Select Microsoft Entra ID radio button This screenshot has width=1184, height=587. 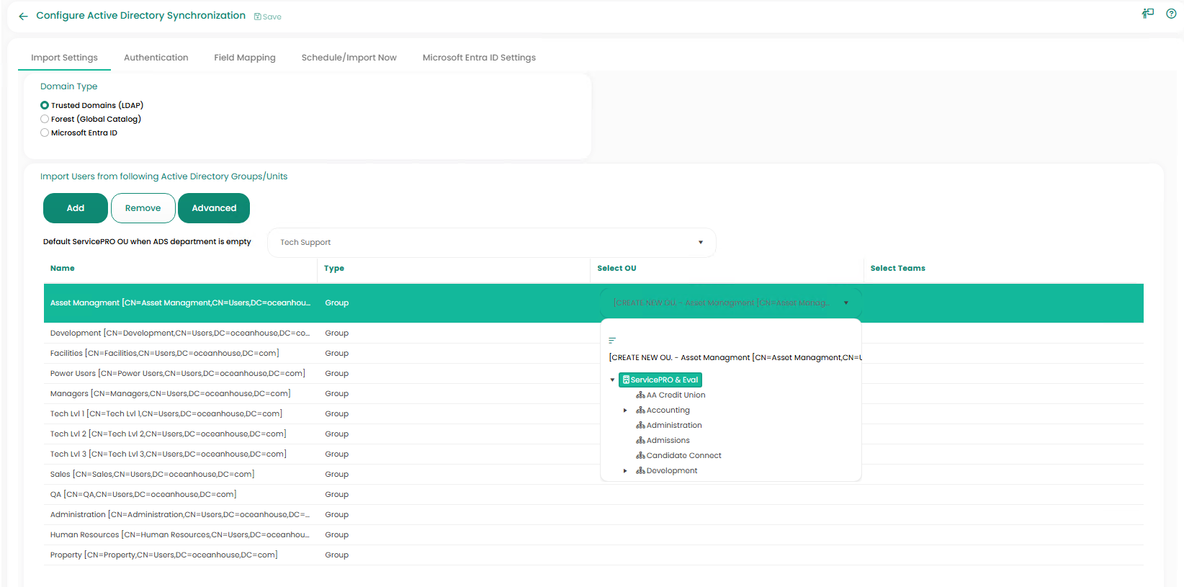(x=45, y=133)
